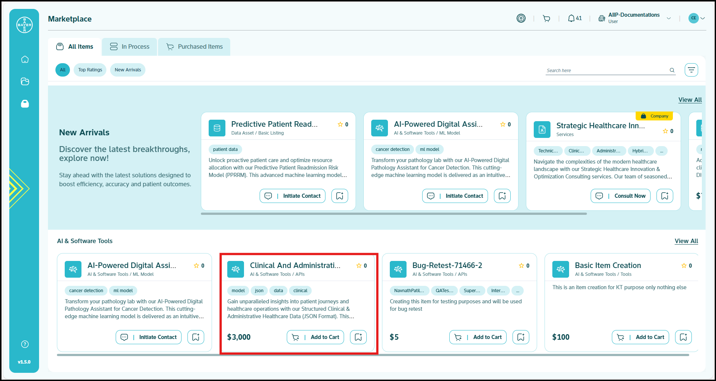Click the search magnifier icon
716x381 pixels.
[672, 70]
